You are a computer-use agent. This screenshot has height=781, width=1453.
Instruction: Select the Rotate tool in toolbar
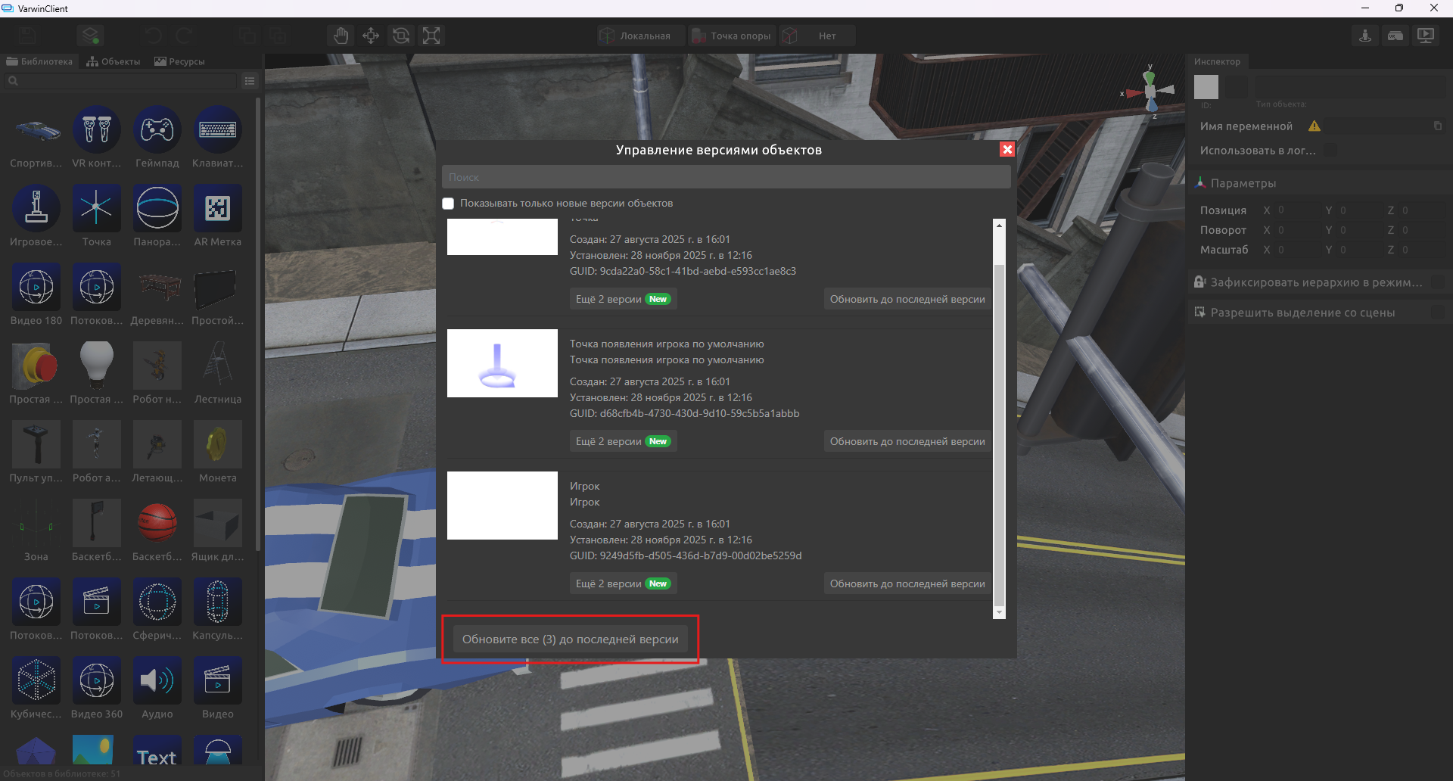click(x=401, y=36)
